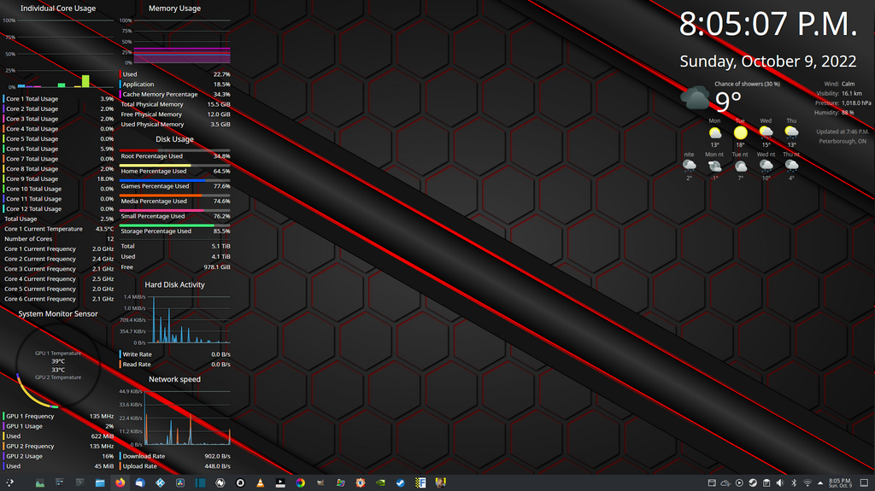This screenshot has width=875, height=491.
Task: Open the KDE application launcher
Action: (9, 482)
